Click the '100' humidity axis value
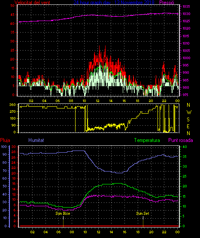Image resolution: width=200 pixels, height=238 pixels. (4, 147)
